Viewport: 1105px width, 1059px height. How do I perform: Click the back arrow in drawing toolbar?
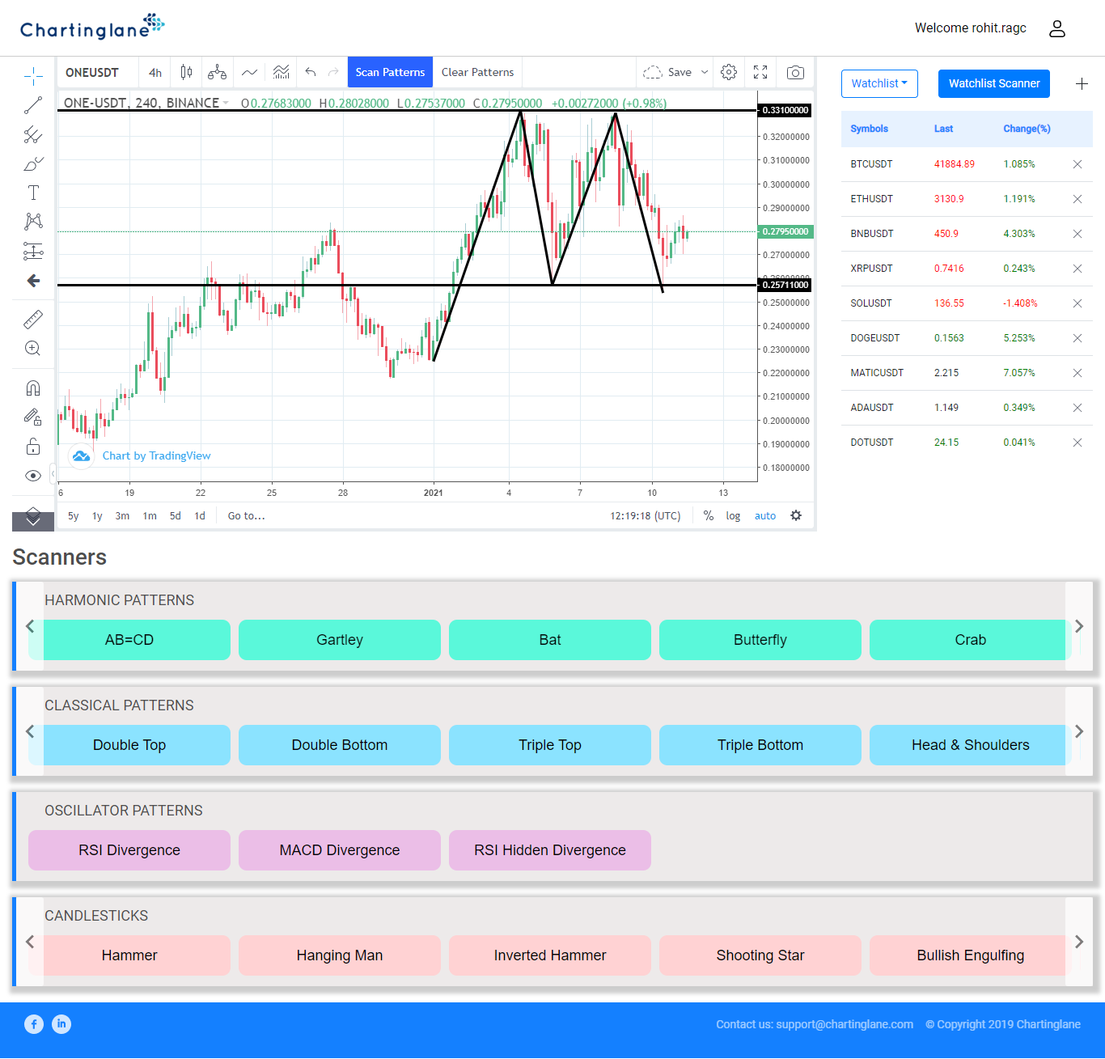33,281
